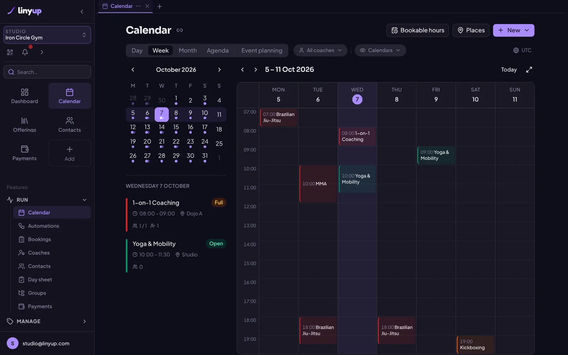Go to previous month in mini calendar
This screenshot has width=568, height=355.
click(133, 70)
